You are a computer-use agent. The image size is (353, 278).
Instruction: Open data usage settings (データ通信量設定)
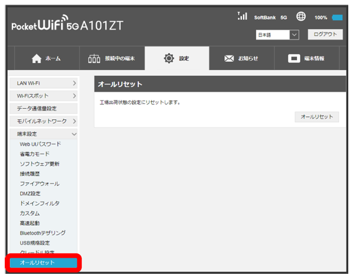(x=44, y=108)
